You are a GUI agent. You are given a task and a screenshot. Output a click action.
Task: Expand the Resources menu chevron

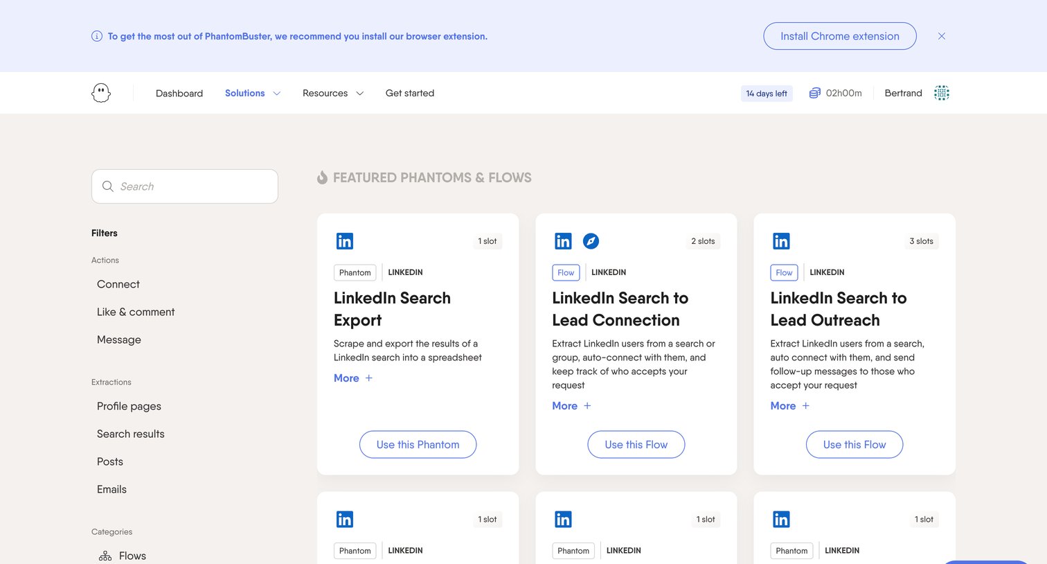click(360, 94)
